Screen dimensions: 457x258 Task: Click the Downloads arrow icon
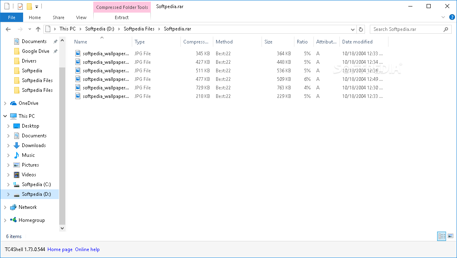pyautogui.click(x=17, y=145)
